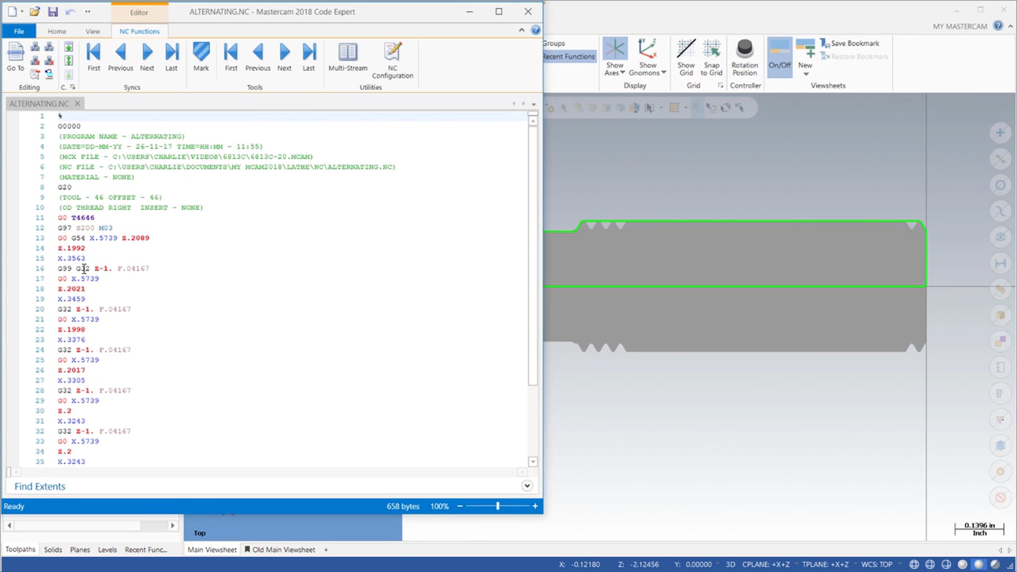Click zoom in plus in status bar

535,506
